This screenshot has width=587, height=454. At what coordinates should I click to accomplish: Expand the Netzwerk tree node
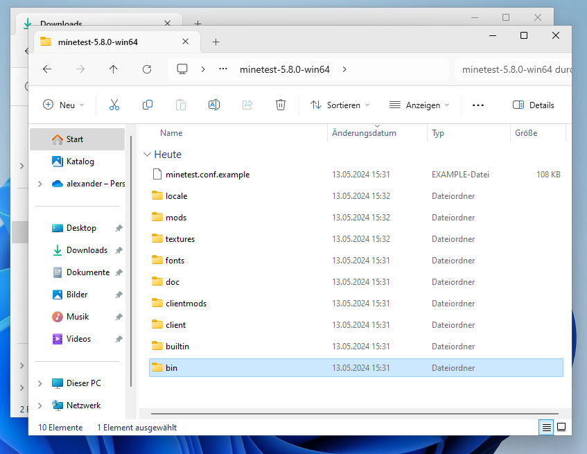click(x=40, y=405)
